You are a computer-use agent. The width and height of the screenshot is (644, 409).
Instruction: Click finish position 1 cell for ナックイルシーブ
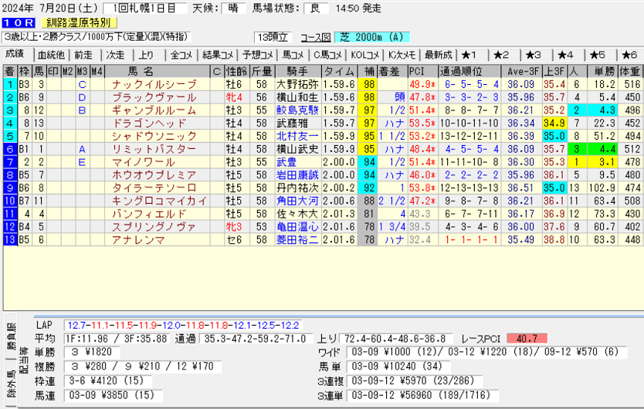[x=9, y=84]
